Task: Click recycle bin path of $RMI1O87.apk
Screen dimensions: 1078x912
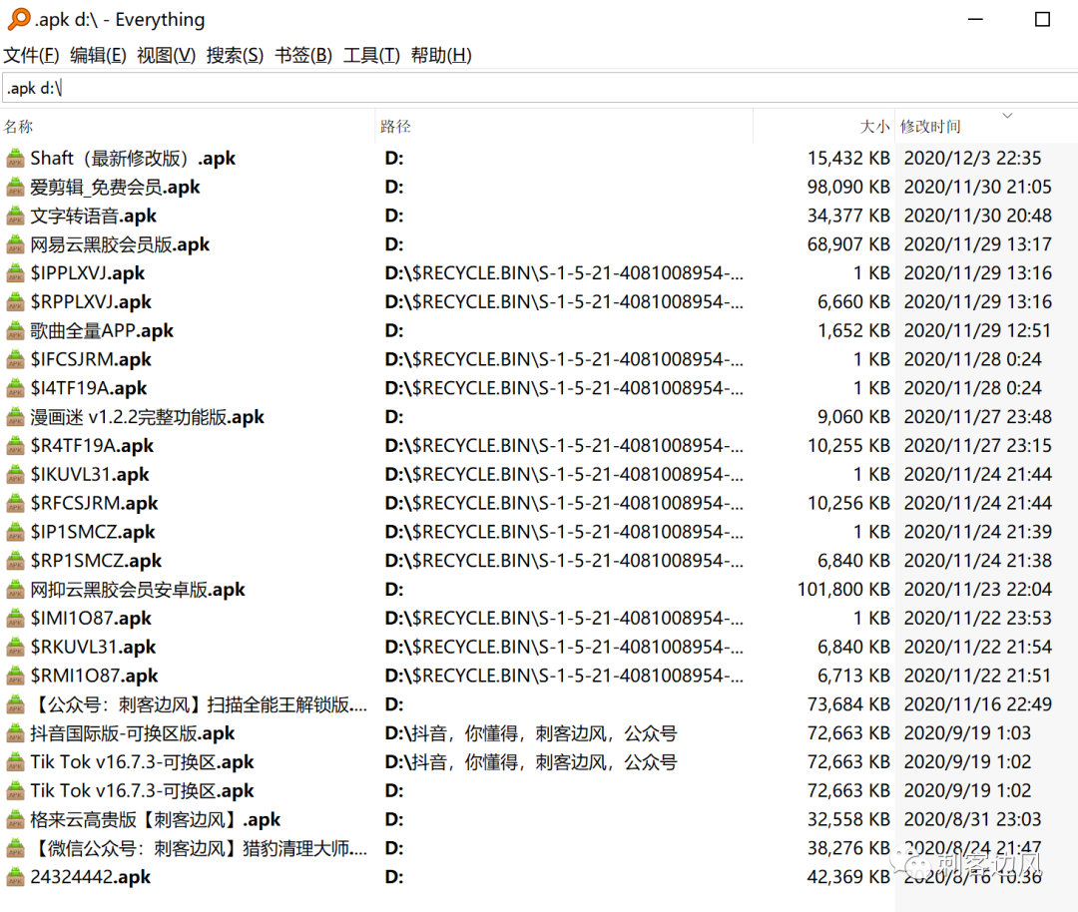Action: click(564, 677)
